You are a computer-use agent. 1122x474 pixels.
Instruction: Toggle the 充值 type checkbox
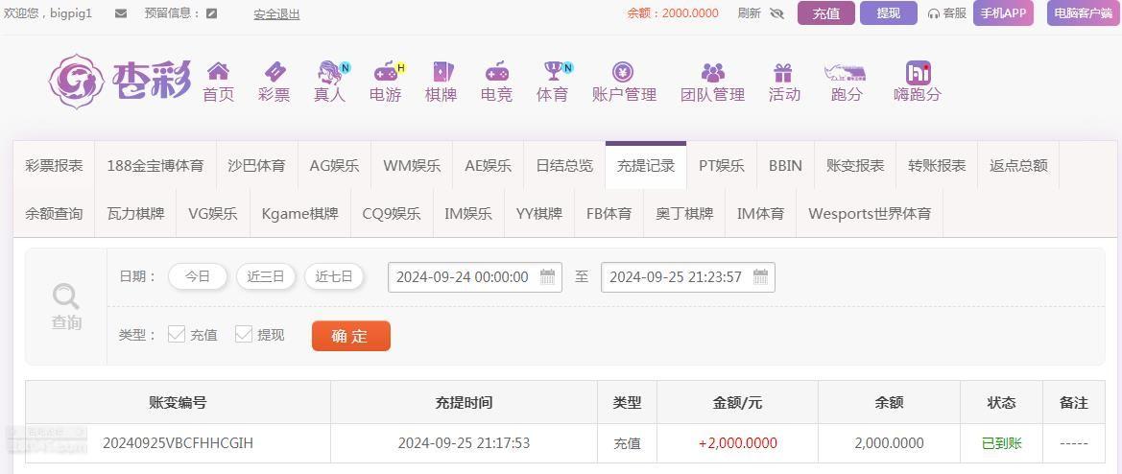(176, 335)
